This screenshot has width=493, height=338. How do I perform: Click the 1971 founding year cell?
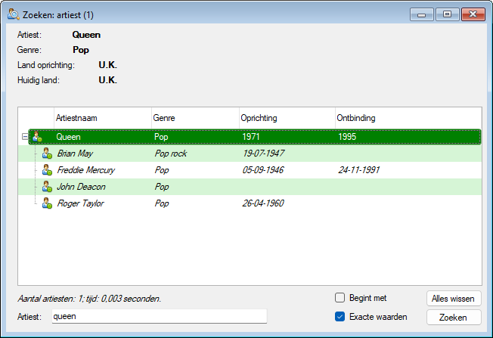(x=250, y=137)
